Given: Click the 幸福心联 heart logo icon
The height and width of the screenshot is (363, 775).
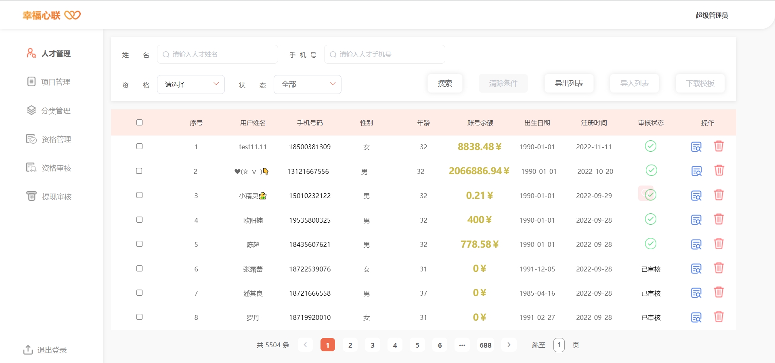Looking at the screenshot, I should click(73, 15).
